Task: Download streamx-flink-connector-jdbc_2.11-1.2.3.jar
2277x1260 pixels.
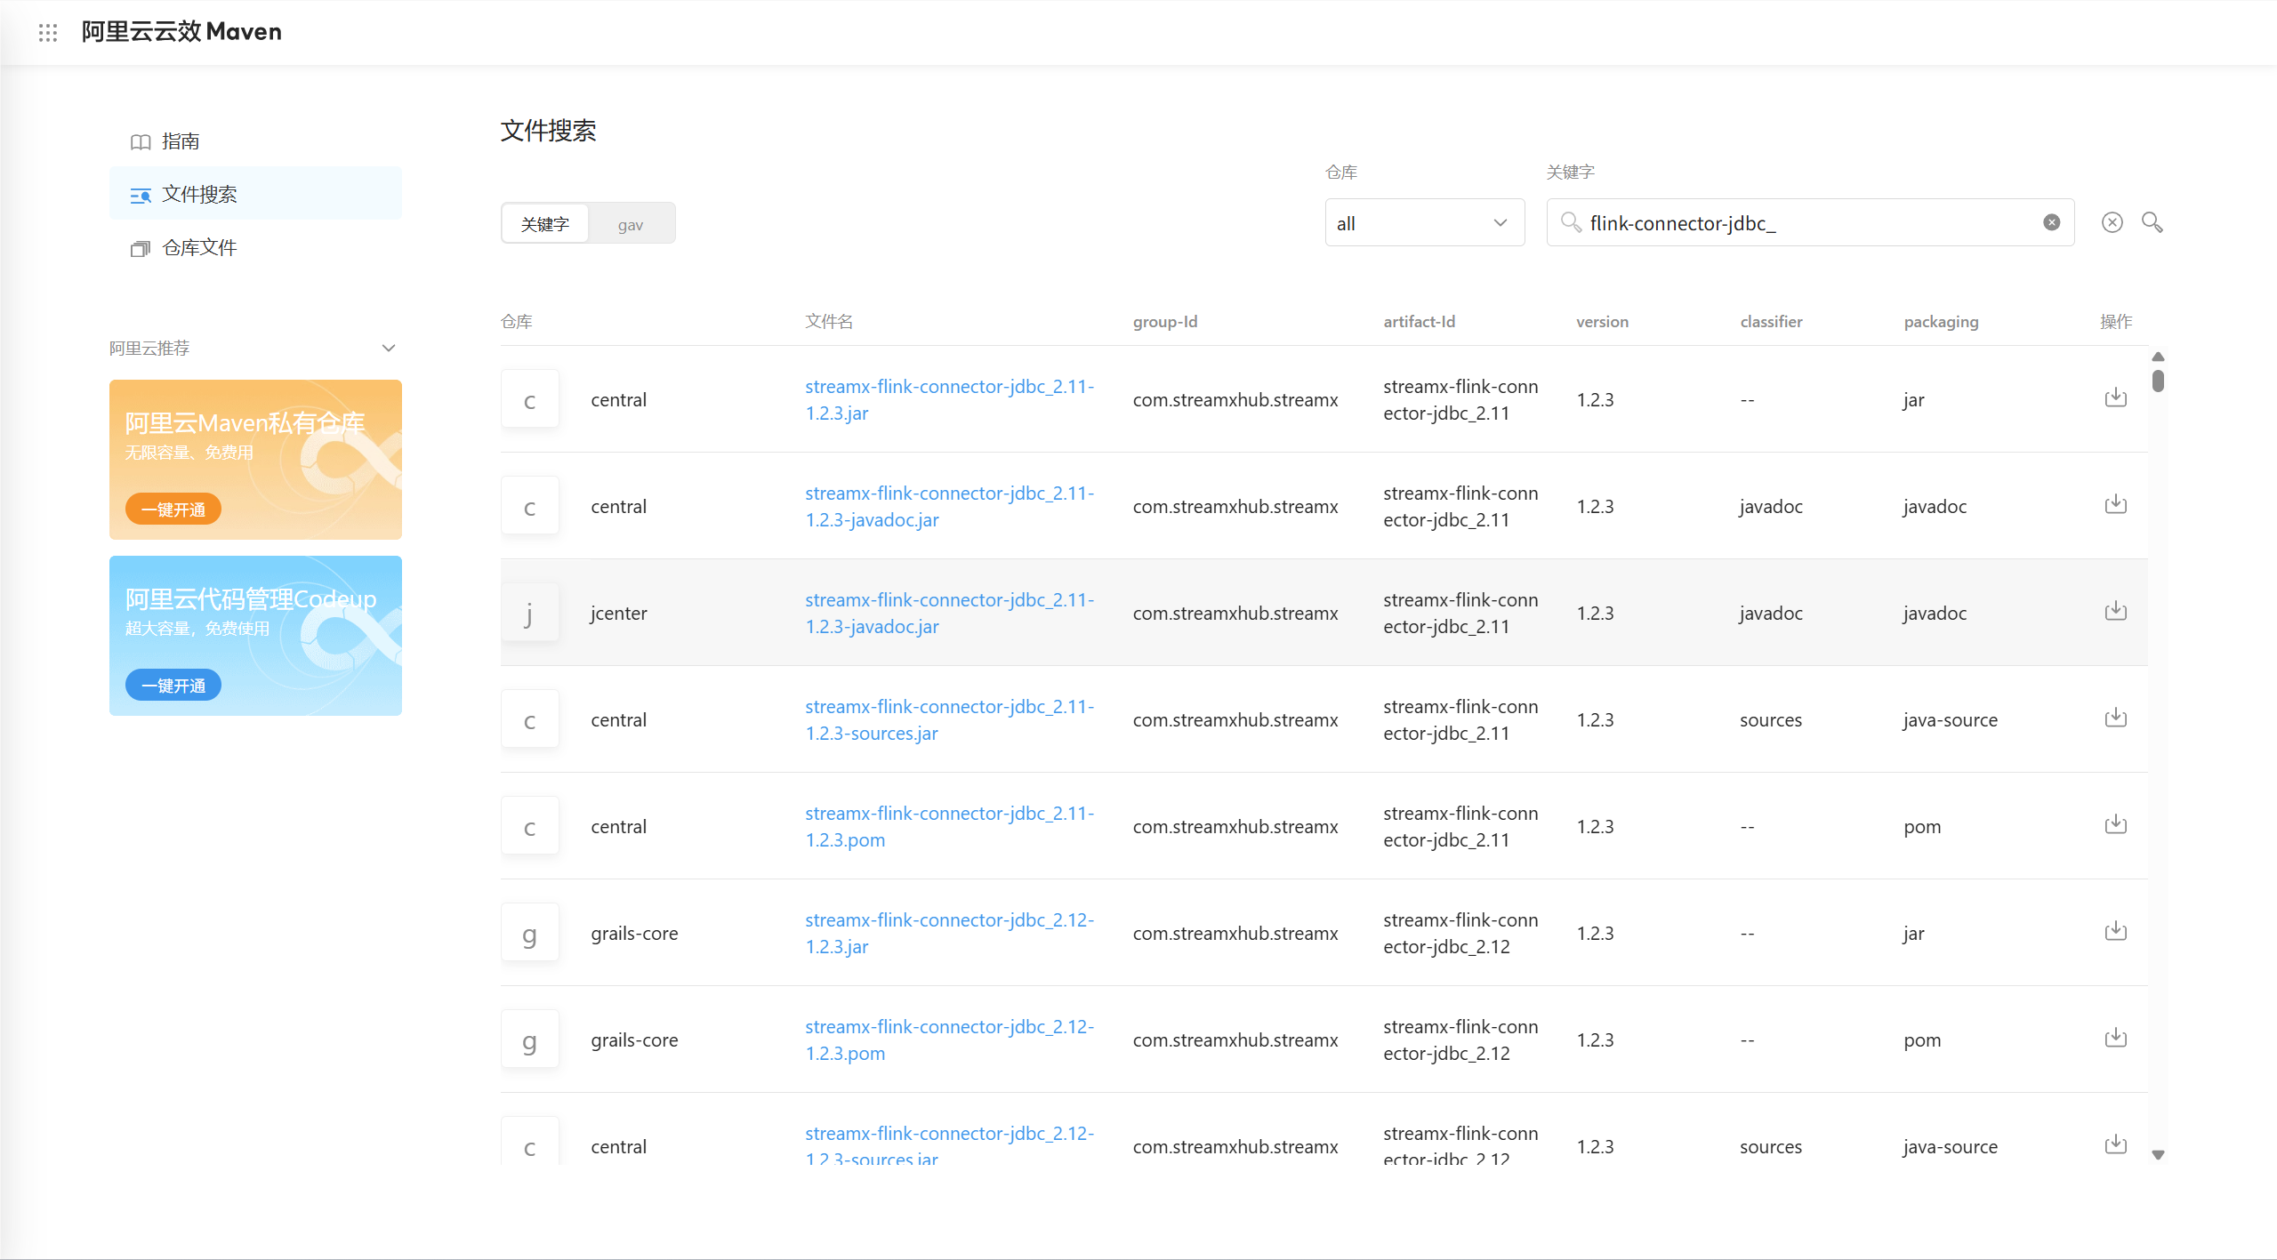Action: click(x=2116, y=397)
